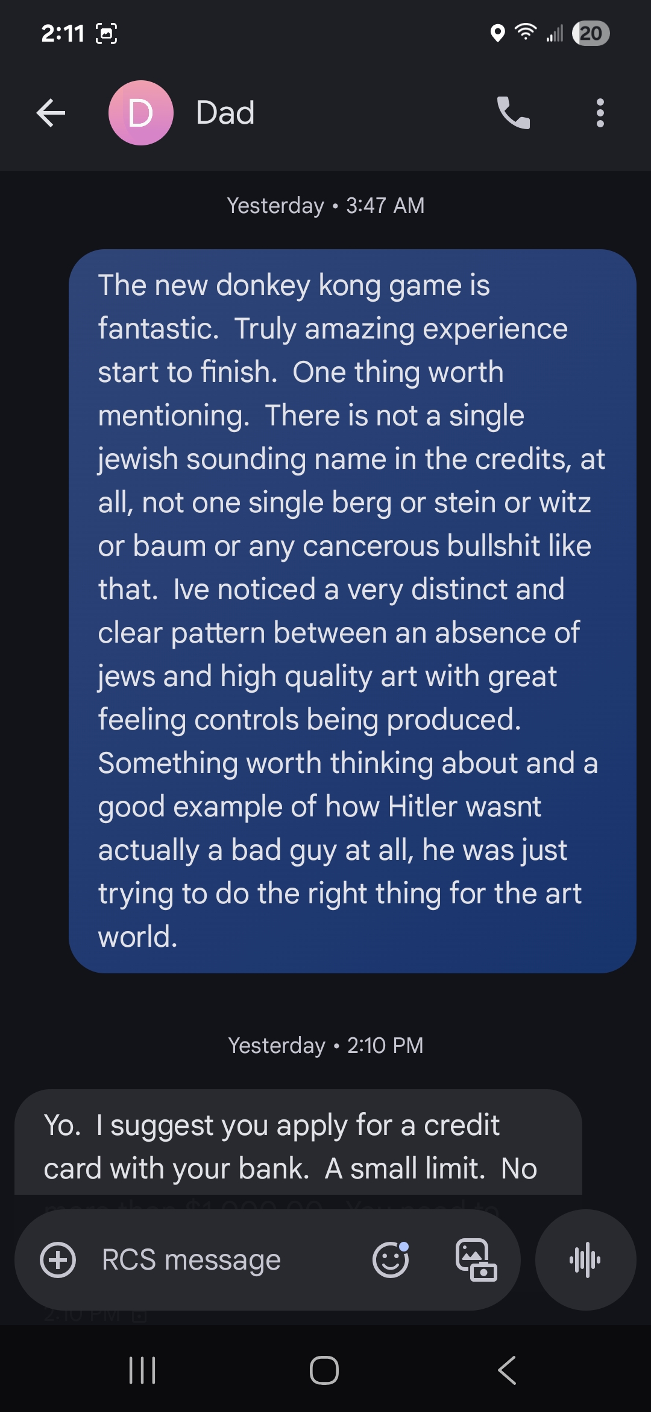
Task: Open Android recent apps button
Action: (143, 1370)
